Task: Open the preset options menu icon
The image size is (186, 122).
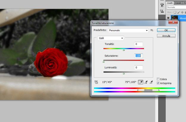Action: pyautogui.click(x=152, y=30)
